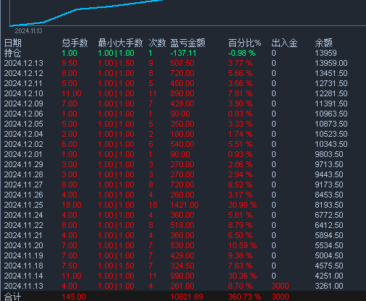Click total profit 10821.89
Screen dimensions: 366x301
pos(187,297)
